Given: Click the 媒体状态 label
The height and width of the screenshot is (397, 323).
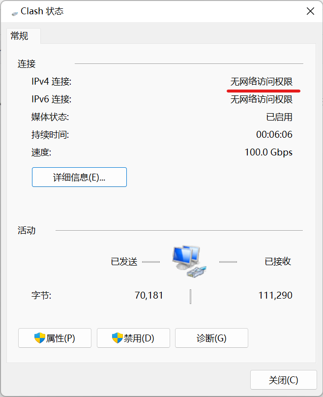Looking at the screenshot, I should pyautogui.click(x=50, y=117).
